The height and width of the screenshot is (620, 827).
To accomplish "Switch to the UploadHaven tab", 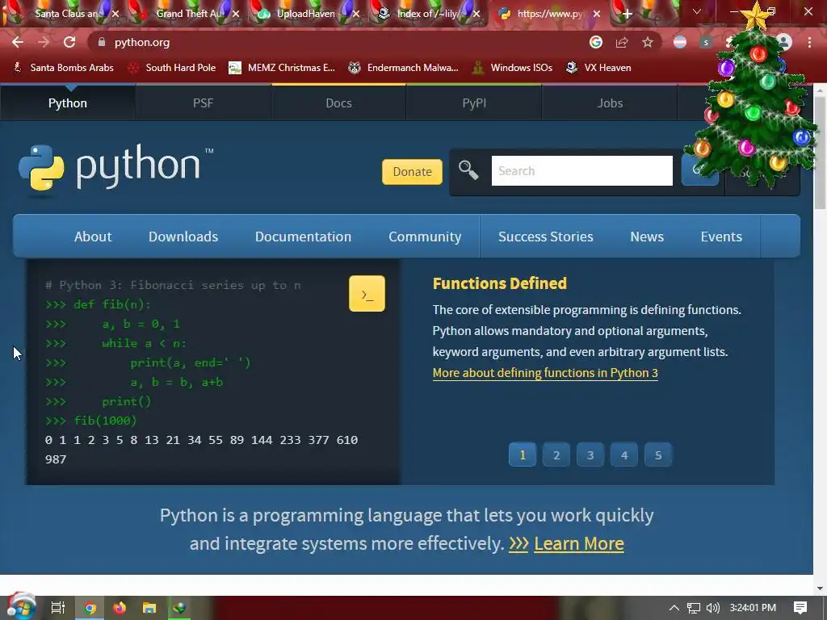I will tap(306, 15).
